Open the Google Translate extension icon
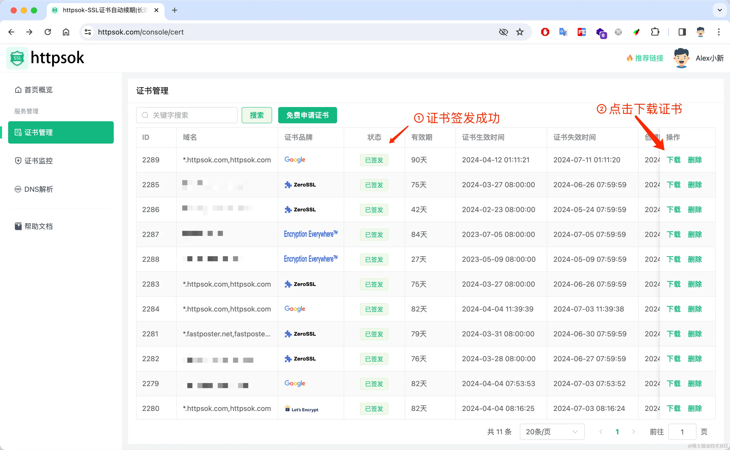This screenshot has width=730, height=450. click(563, 32)
